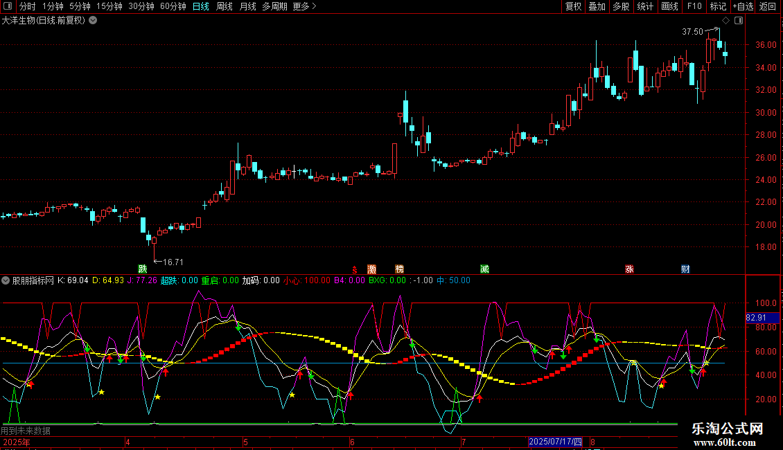Expand the 股朋指标网 indicator dropdown arrow
The width and height of the screenshot is (783, 450).
pos(6,280)
